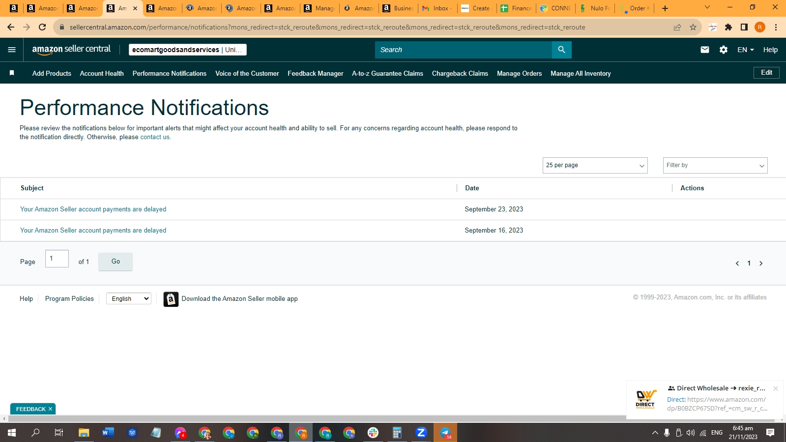The width and height of the screenshot is (786, 442).
Task: Open Voice of the Customer
Action: 247,73
